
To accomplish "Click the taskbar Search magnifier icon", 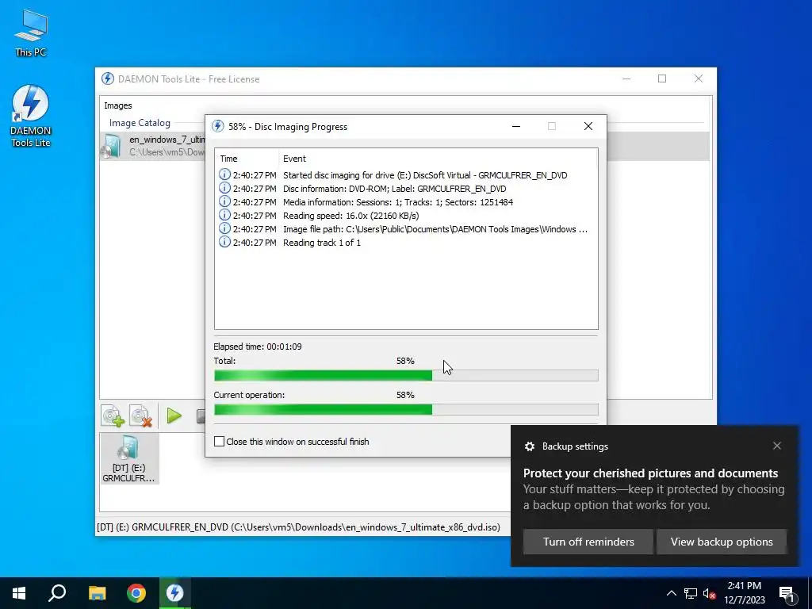I will pyautogui.click(x=57, y=593).
